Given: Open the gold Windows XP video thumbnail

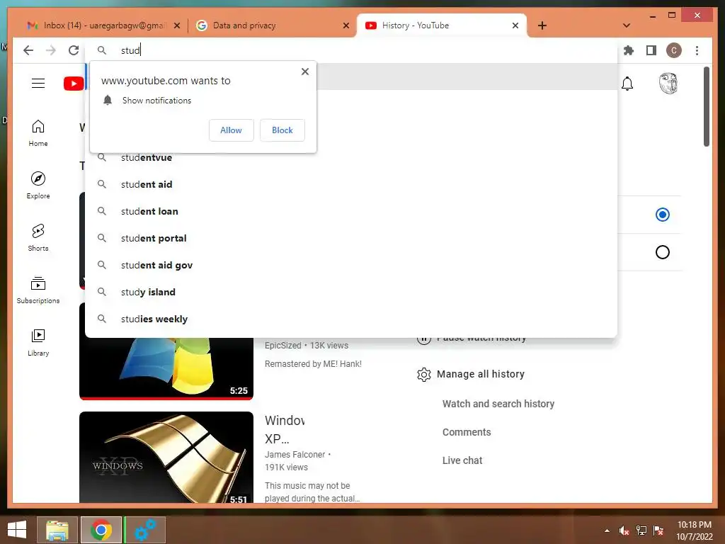Looking at the screenshot, I should [166, 457].
